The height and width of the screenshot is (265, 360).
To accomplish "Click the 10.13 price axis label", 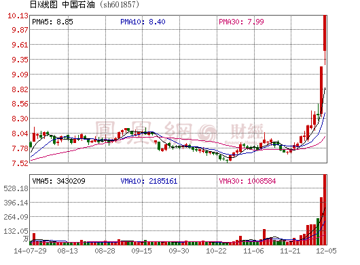I will [x=18, y=16].
